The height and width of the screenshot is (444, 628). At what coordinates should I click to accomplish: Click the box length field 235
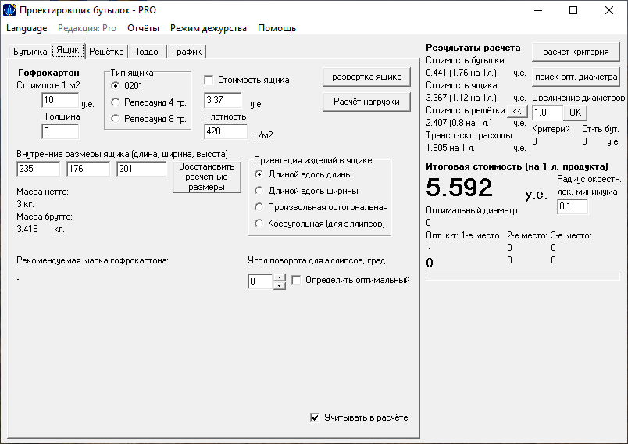[38, 169]
